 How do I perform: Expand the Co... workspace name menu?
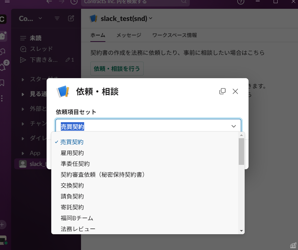pos(30,18)
